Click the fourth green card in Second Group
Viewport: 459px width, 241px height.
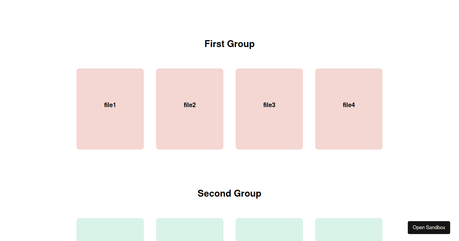pos(349,230)
